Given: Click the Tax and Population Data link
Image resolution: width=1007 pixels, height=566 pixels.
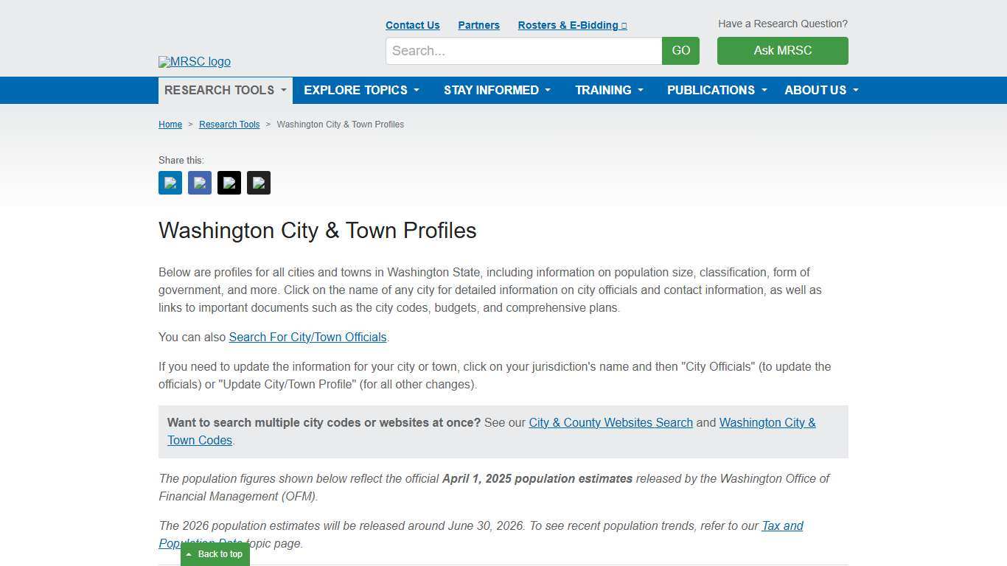Looking at the screenshot, I should coord(782,525).
